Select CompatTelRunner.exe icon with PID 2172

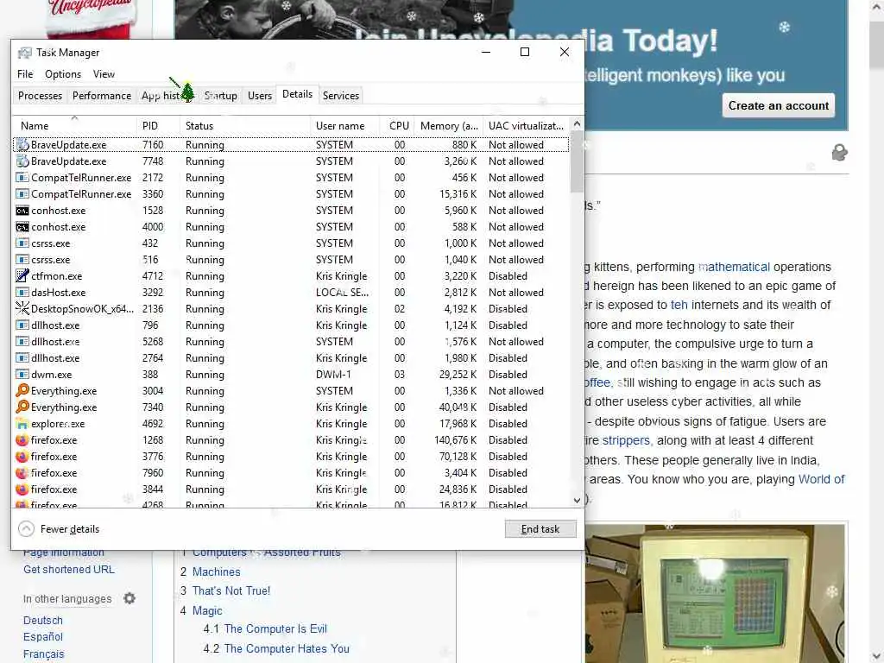(22, 178)
